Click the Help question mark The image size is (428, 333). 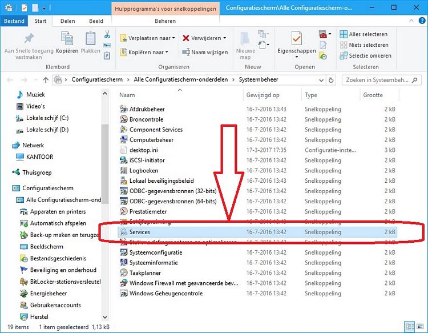pyautogui.click(x=422, y=21)
